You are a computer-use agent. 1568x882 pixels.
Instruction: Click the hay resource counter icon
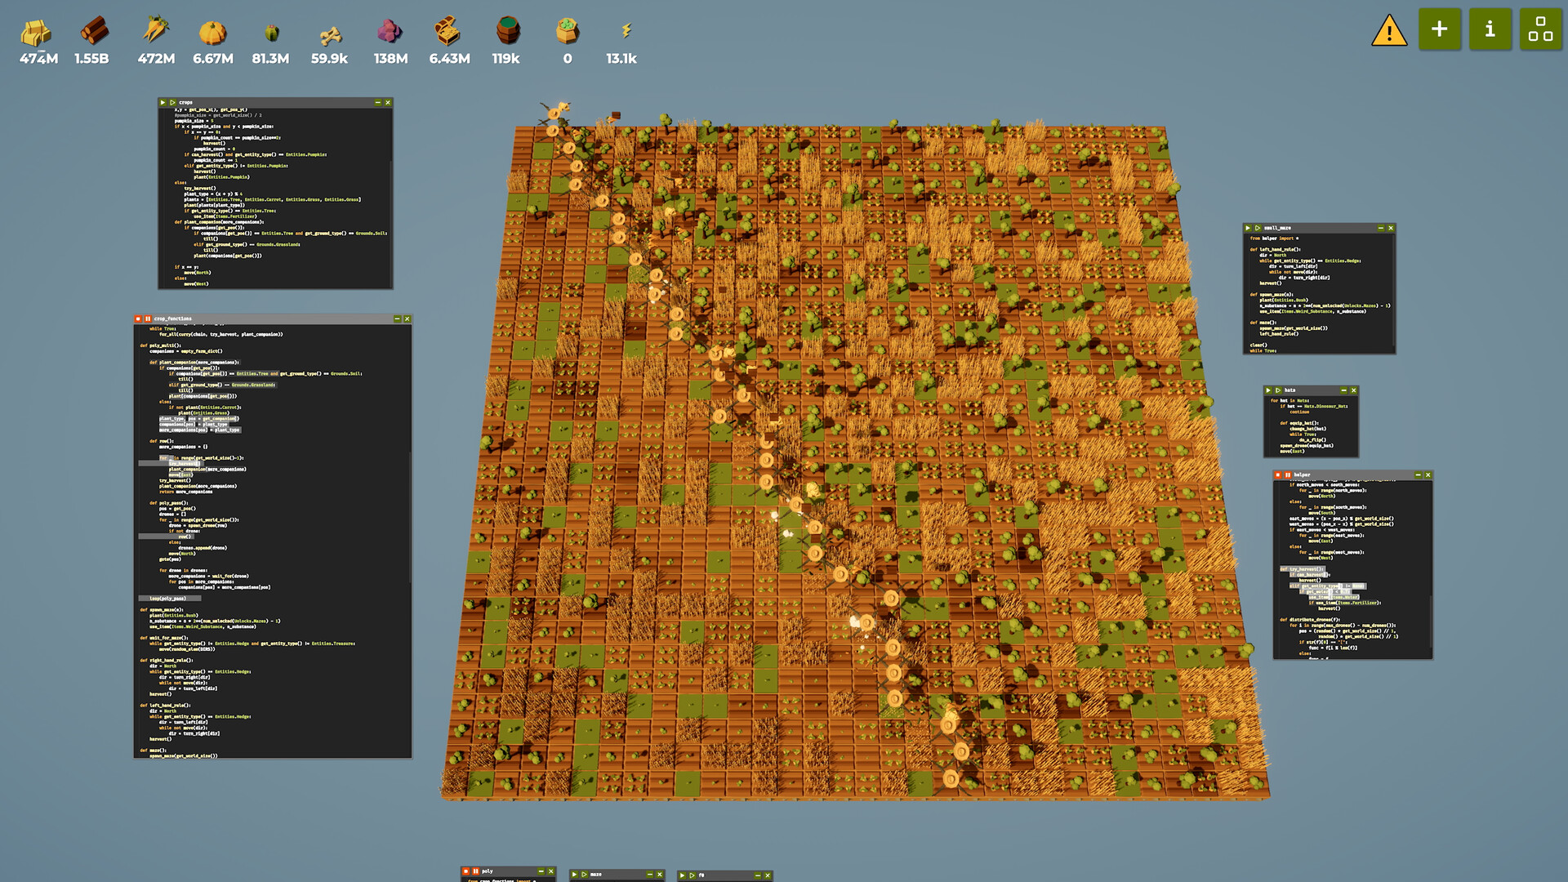point(36,33)
